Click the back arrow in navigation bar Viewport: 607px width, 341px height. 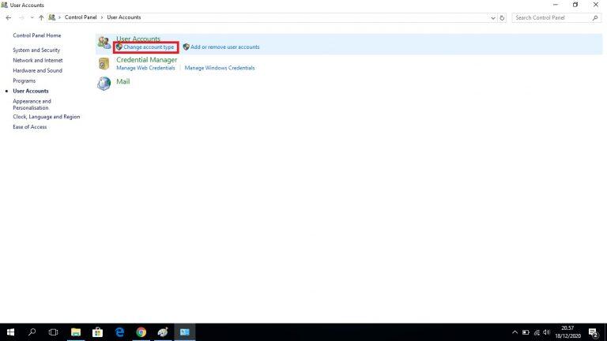[x=8, y=17]
